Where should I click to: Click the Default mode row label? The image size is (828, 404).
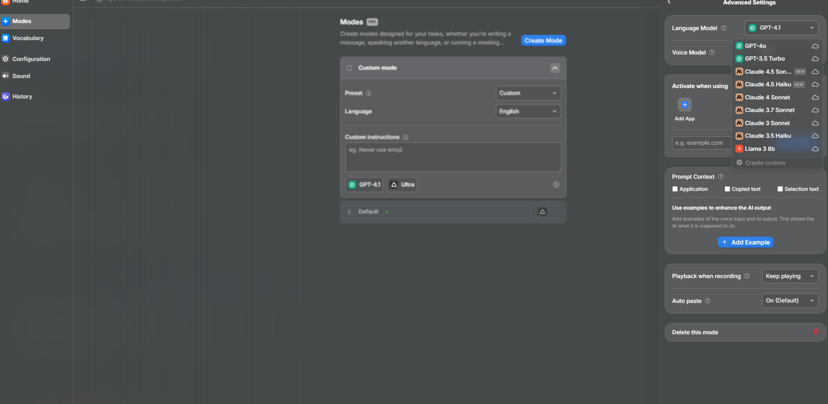(x=368, y=212)
